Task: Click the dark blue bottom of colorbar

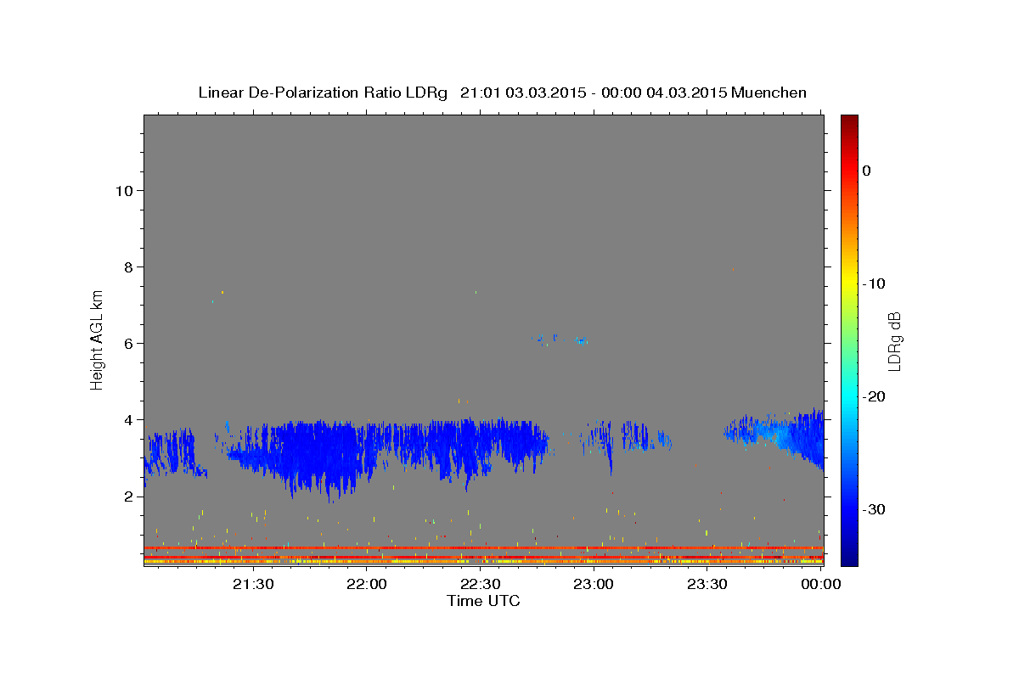Action: [x=849, y=556]
